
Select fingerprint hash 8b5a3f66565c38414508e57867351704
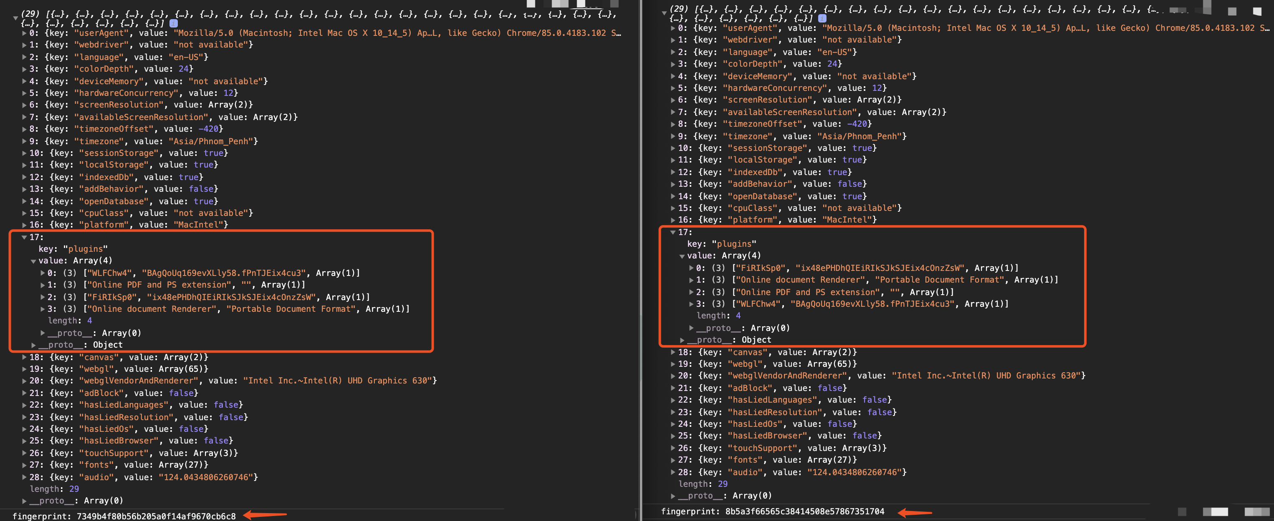(x=805, y=511)
